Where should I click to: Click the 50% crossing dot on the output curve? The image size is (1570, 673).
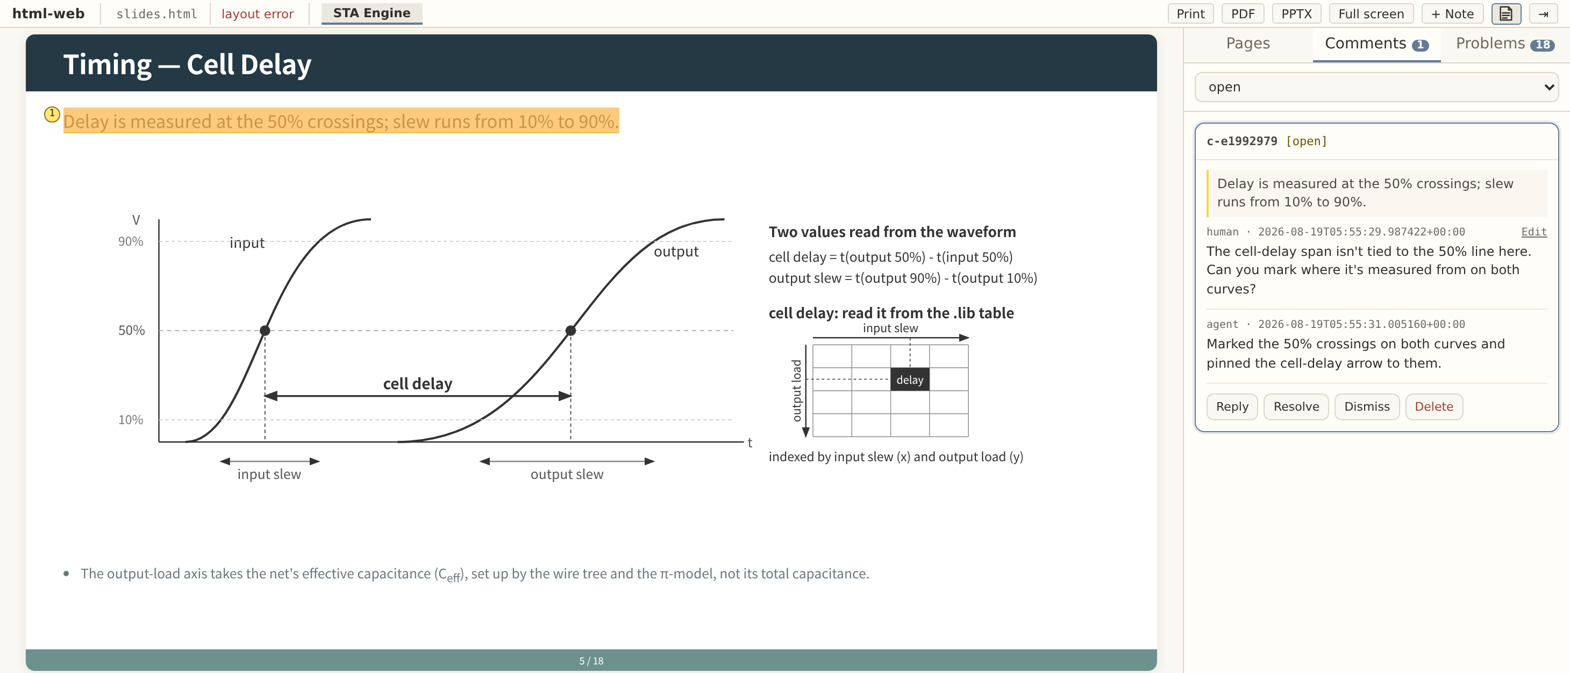point(570,331)
